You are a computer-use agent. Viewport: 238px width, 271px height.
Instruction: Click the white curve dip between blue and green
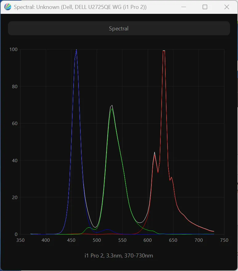(96, 227)
